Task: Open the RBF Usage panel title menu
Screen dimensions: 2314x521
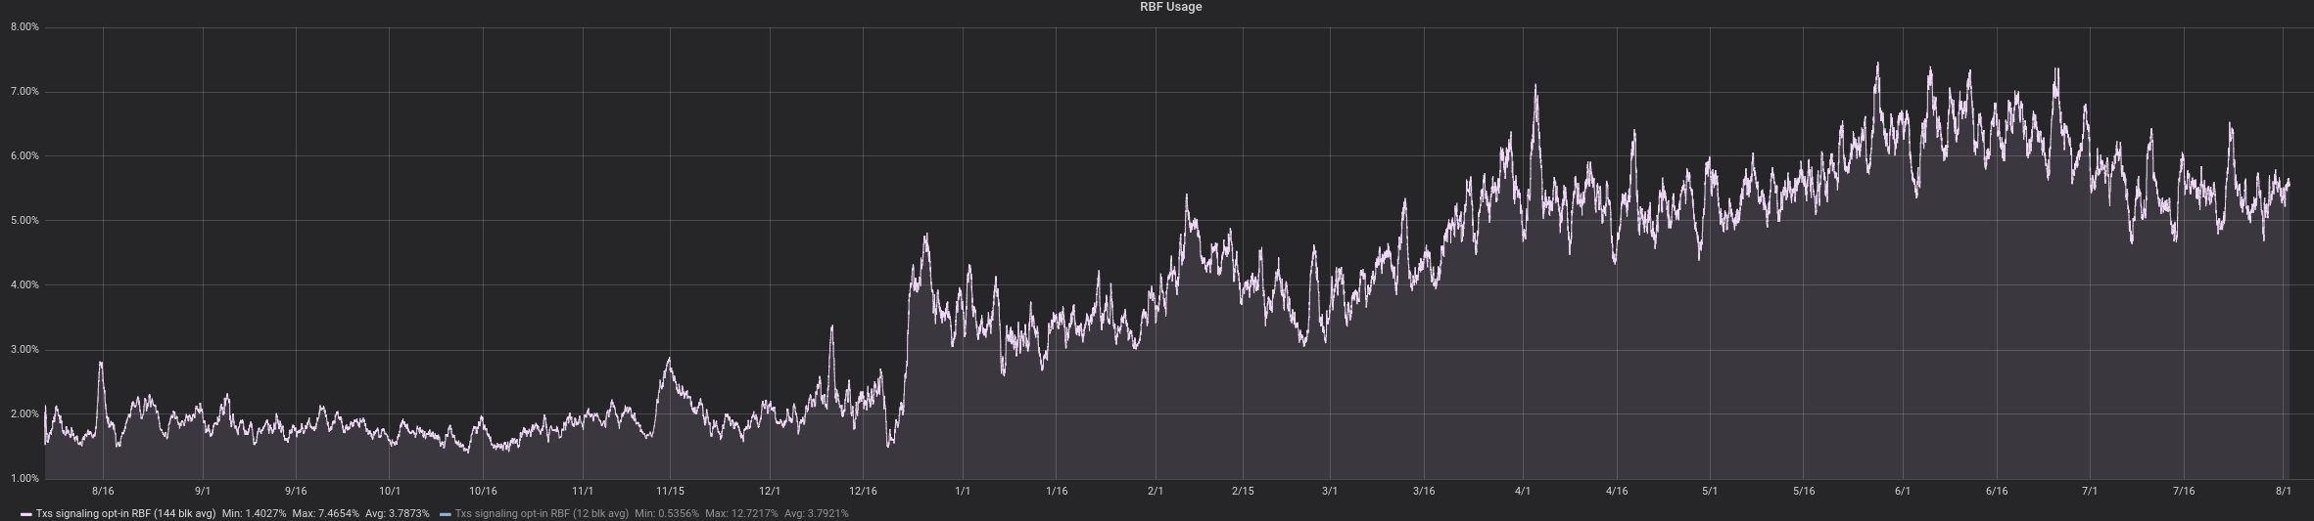Action: (x=1170, y=7)
